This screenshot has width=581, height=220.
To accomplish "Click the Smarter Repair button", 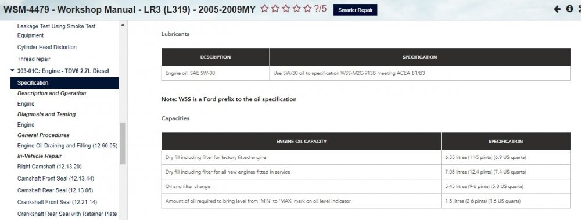I will 356,10.
